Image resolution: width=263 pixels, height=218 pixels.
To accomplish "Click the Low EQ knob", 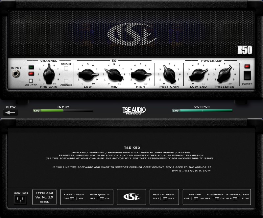I will pos(88,75).
